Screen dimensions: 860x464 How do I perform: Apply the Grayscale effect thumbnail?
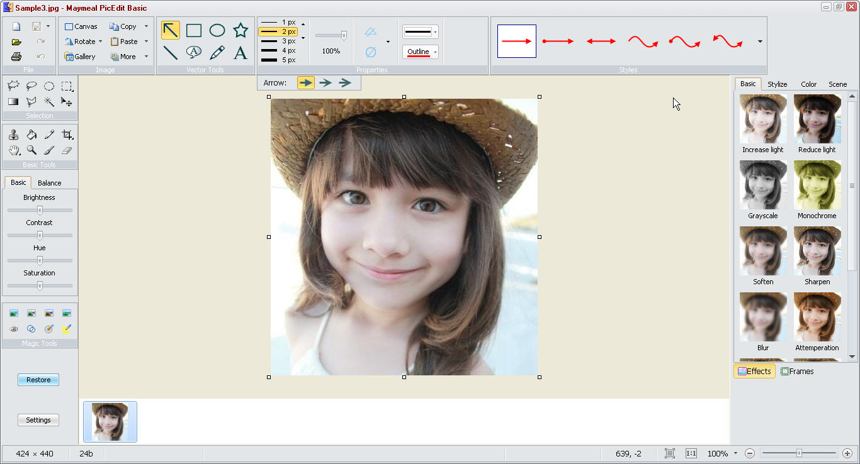point(763,185)
